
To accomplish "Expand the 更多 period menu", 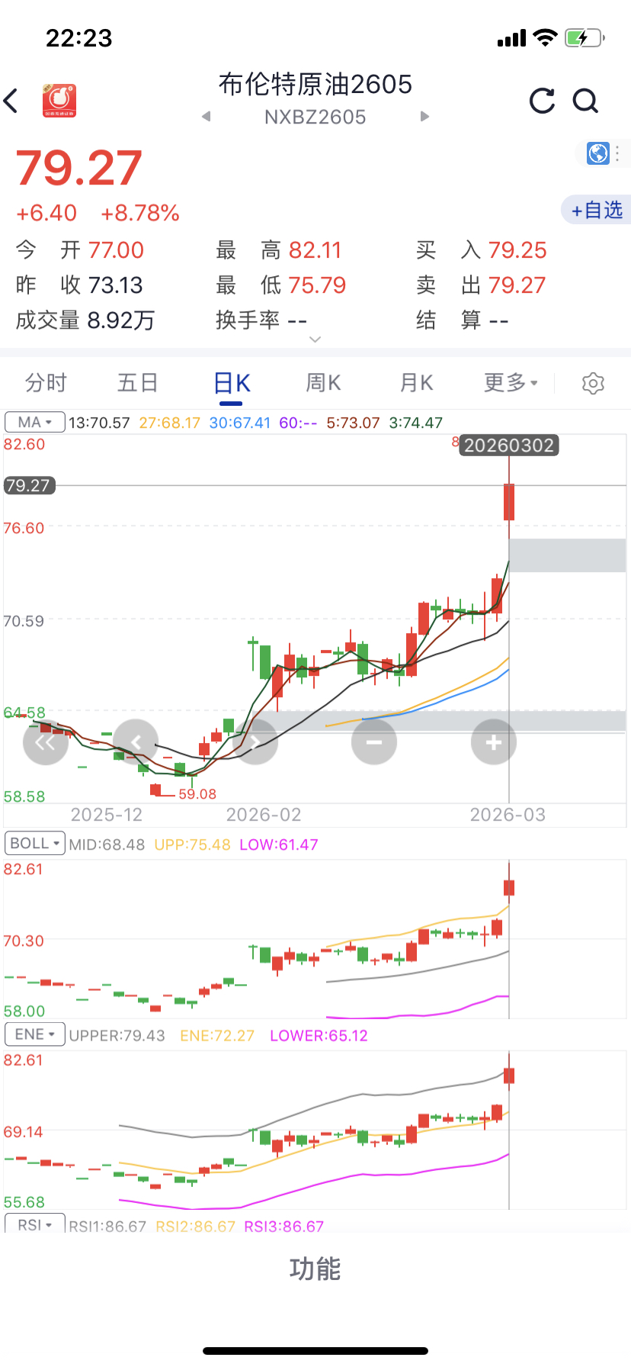I will coord(511,383).
